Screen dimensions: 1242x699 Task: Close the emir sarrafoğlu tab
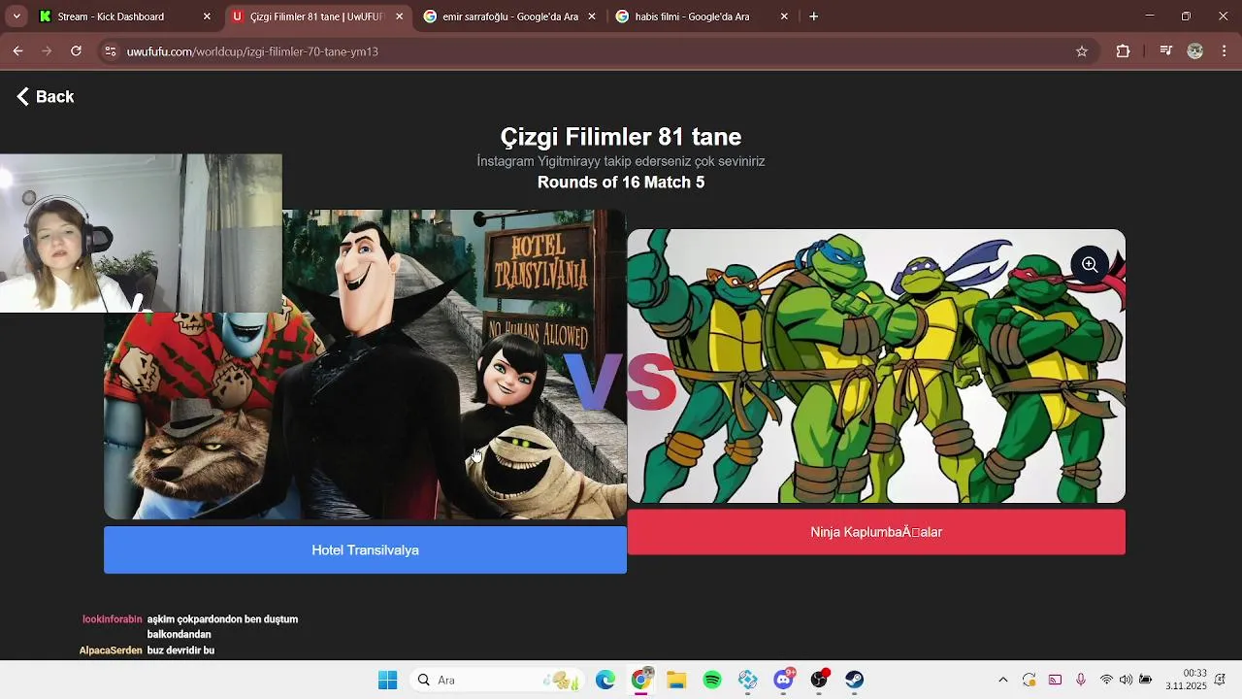[x=592, y=17]
